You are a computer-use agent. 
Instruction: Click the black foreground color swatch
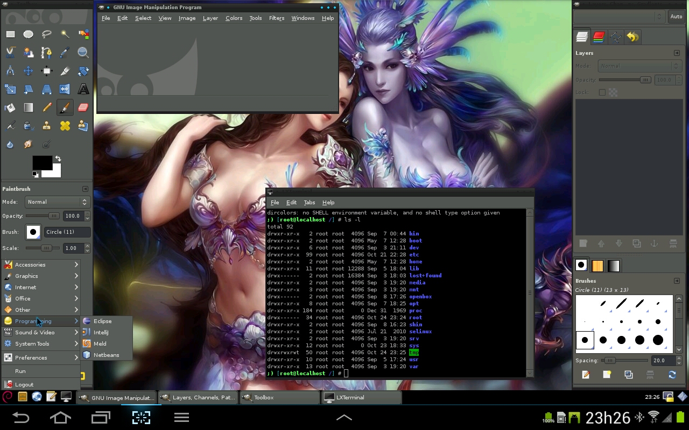(42, 163)
